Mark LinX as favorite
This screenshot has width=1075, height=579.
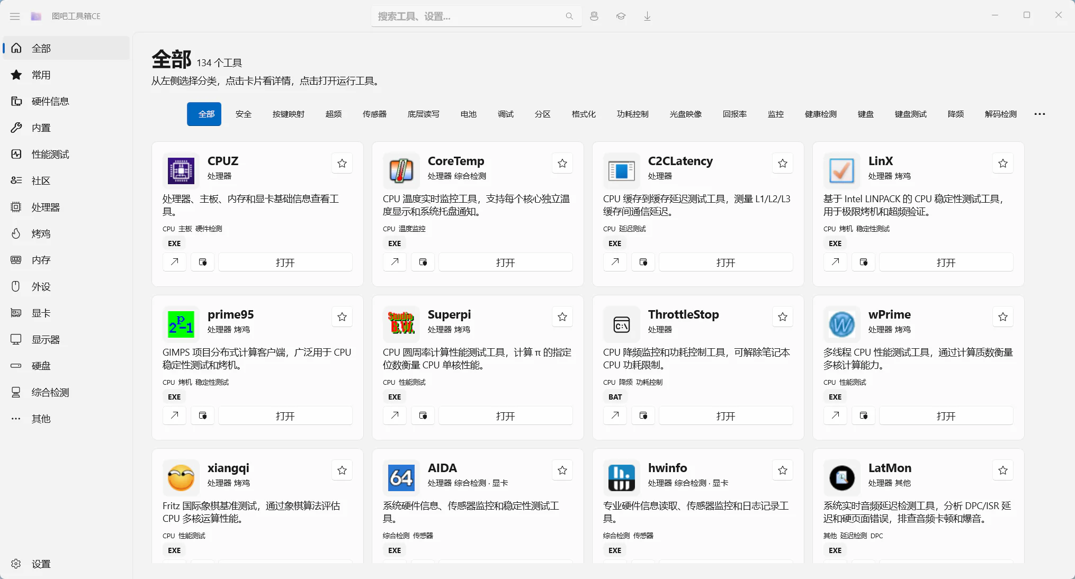click(1003, 164)
